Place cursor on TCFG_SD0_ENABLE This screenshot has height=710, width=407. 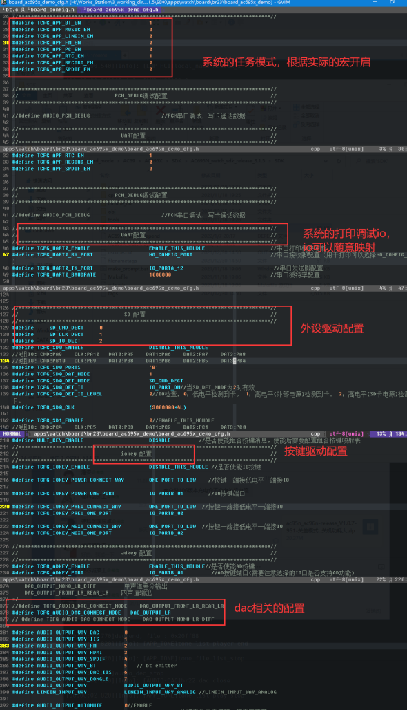tap(61, 347)
